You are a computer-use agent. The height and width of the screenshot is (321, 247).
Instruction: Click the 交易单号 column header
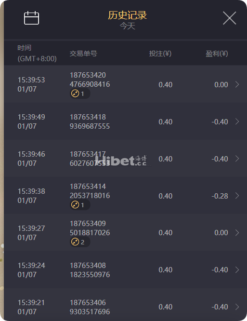83,53
